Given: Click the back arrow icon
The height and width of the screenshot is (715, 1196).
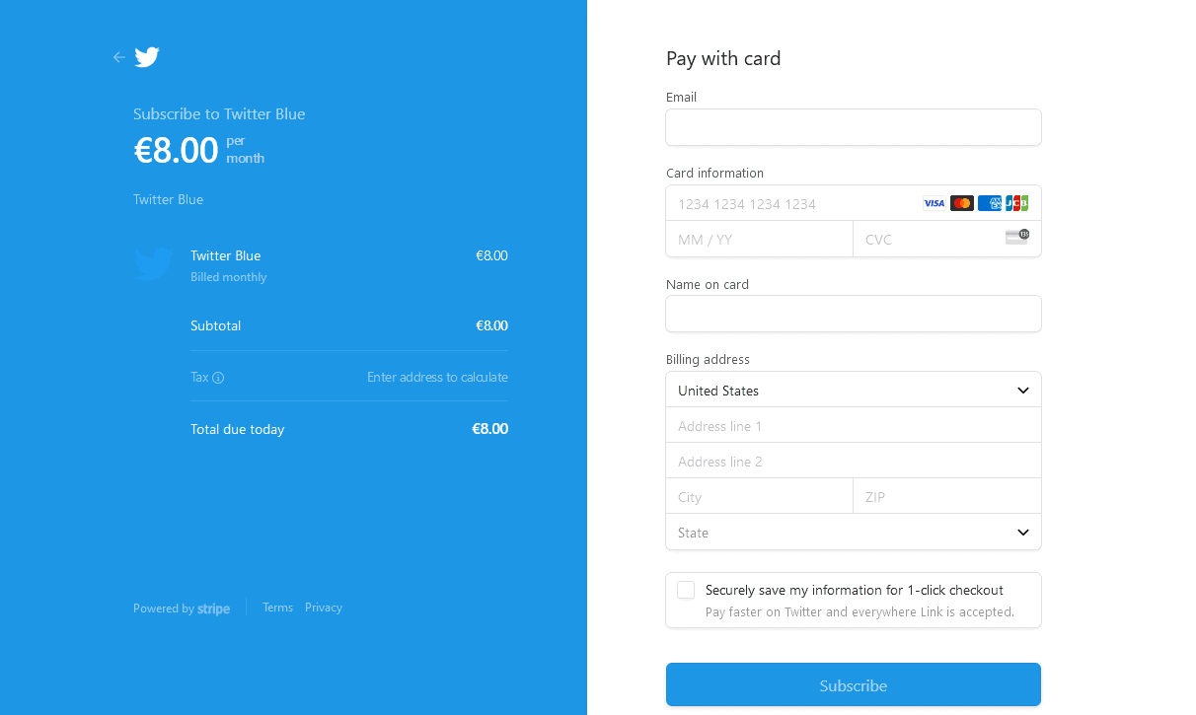Looking at the screenshot, I should tap(119, 57).
